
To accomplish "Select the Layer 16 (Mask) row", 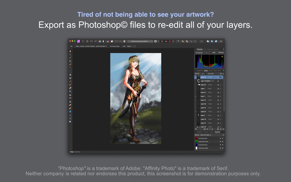I will (x=209, y=81).
